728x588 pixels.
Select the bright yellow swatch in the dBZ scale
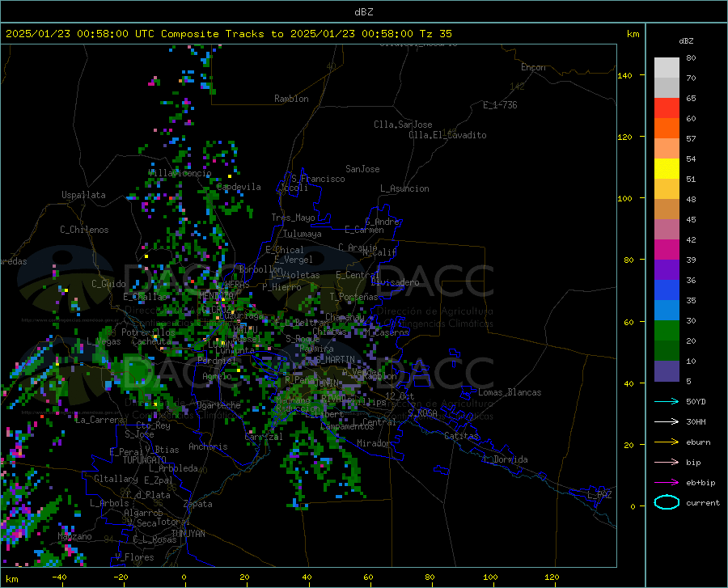667,169
